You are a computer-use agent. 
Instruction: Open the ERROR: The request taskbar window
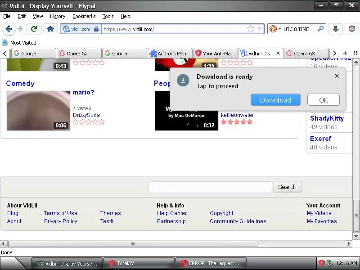211,263
